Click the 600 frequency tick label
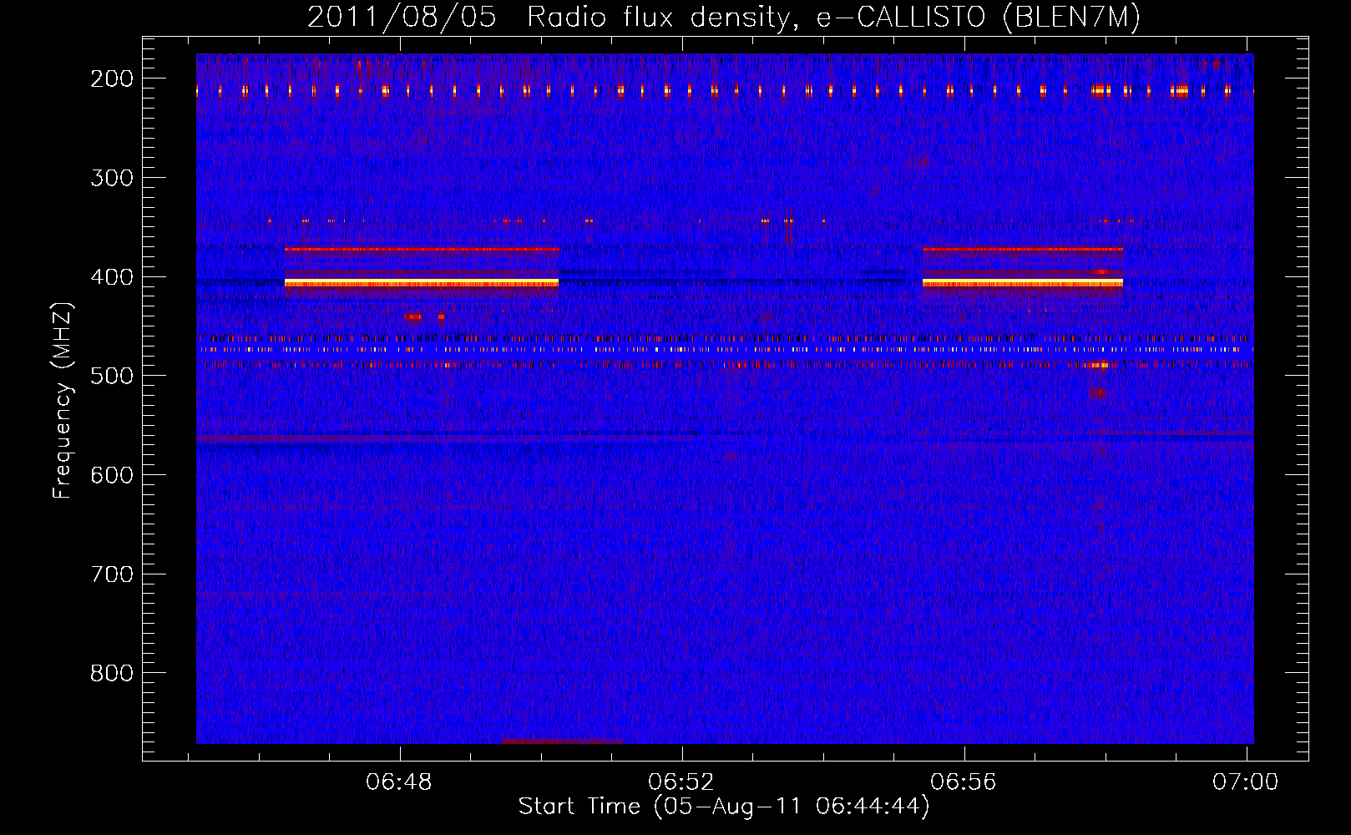 (112, 475)
